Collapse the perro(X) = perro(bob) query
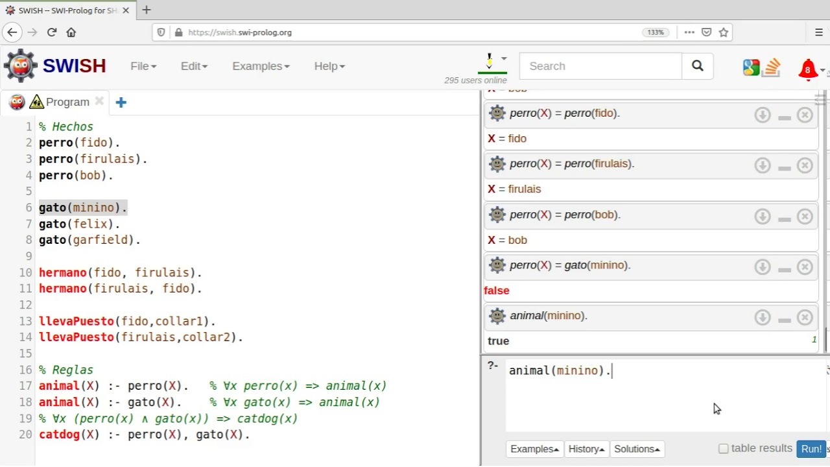This screenshot has height=467, width=830. tap(784, 219)
